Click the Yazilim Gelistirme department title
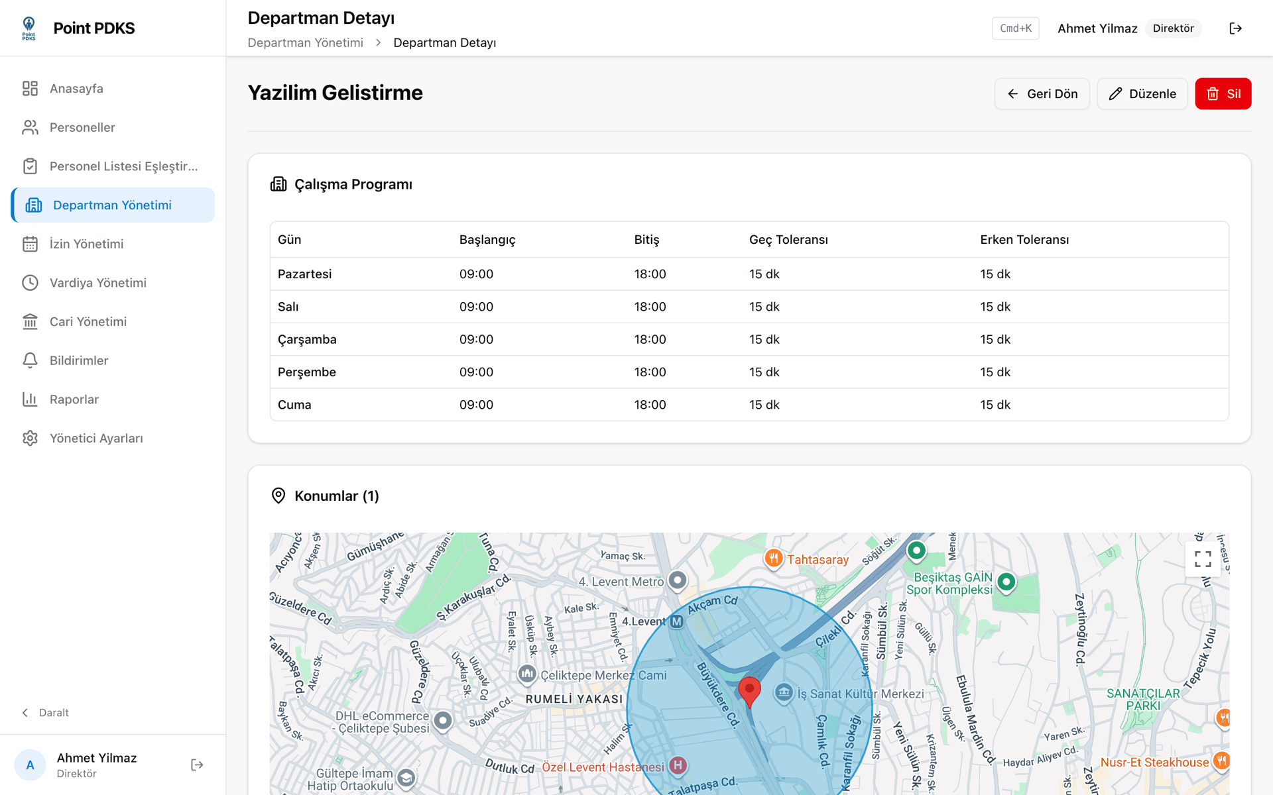 [x=335, y=93]
